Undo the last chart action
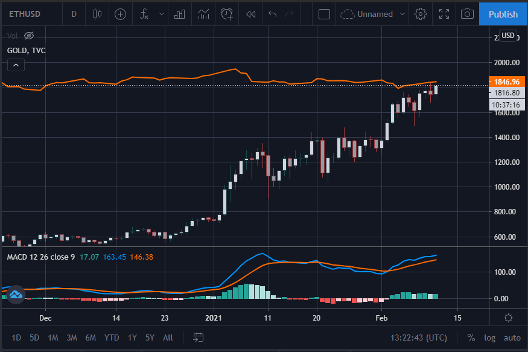 [272, 14]
